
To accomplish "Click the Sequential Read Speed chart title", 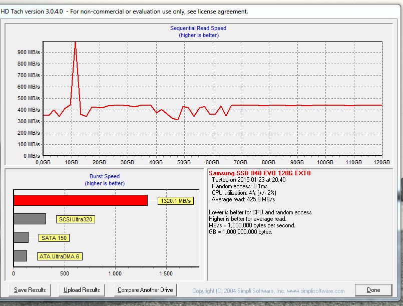I will pos(198,29).
